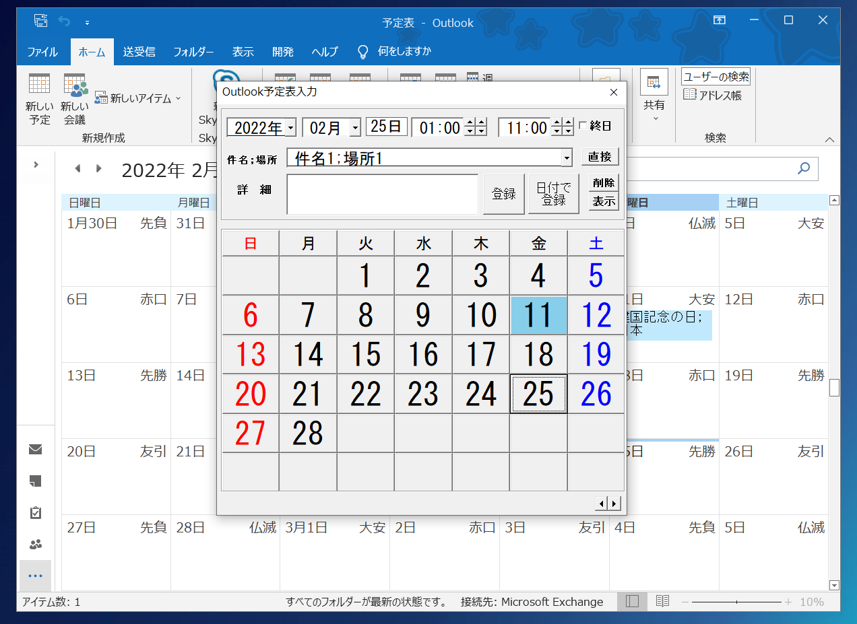
Task: Click the zoom slider in status bar
Action: (737, 602)
